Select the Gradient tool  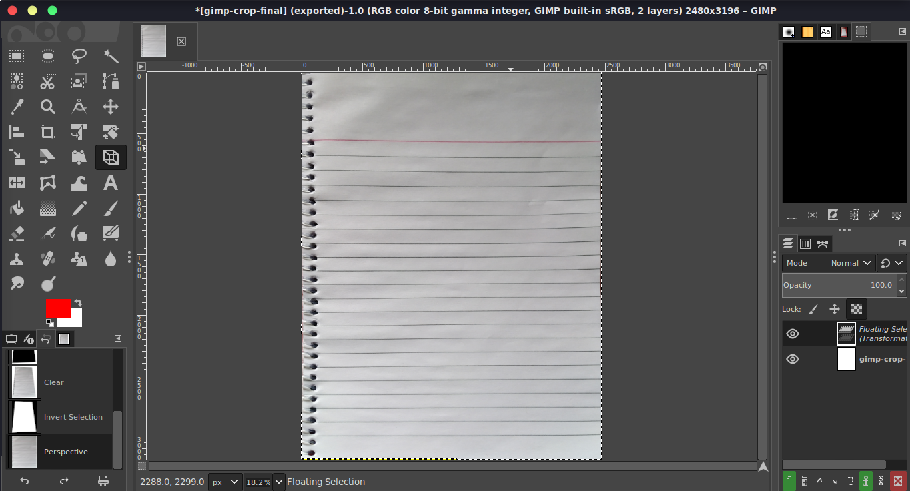click(x=47, y=208)
